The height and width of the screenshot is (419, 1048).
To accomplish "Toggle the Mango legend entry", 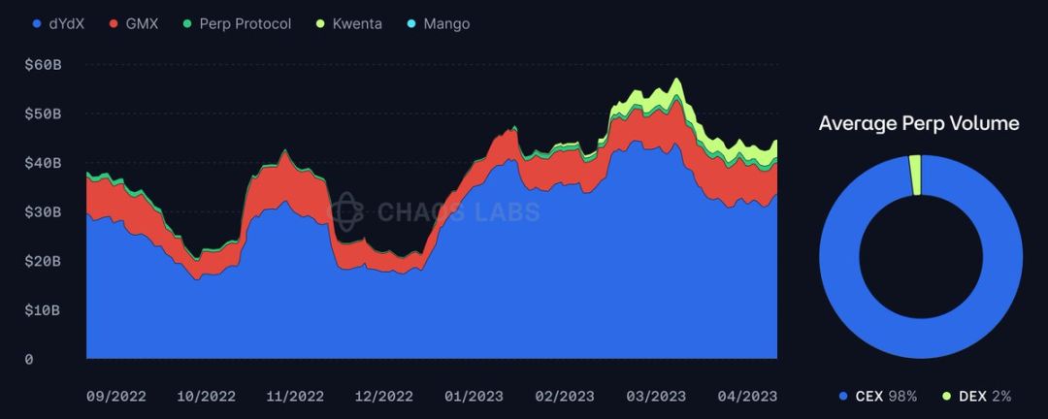I will pyautogui.click(x=438, y=24).
